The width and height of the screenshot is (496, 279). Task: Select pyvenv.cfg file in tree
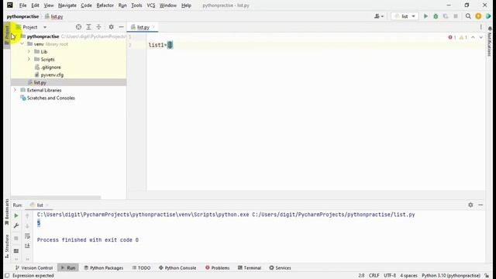tap(52, 75)
